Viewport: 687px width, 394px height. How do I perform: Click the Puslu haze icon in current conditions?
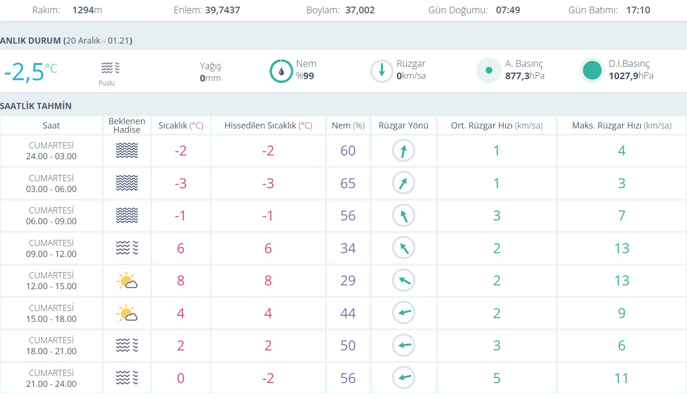[x=110, y=68]
